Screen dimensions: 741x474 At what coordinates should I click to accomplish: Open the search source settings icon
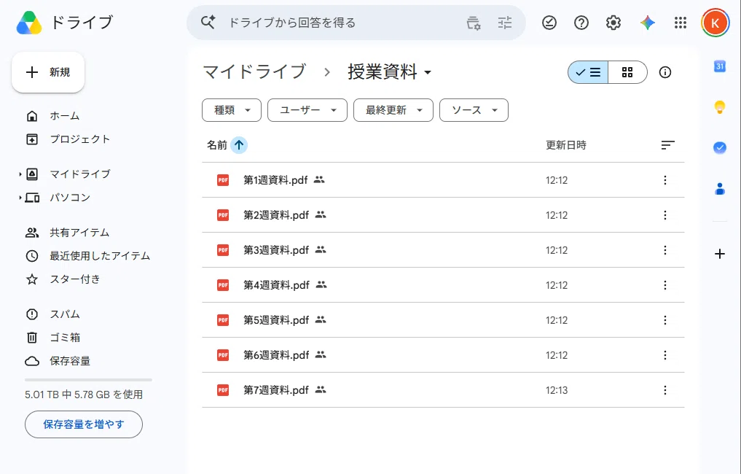click(474, 23)
